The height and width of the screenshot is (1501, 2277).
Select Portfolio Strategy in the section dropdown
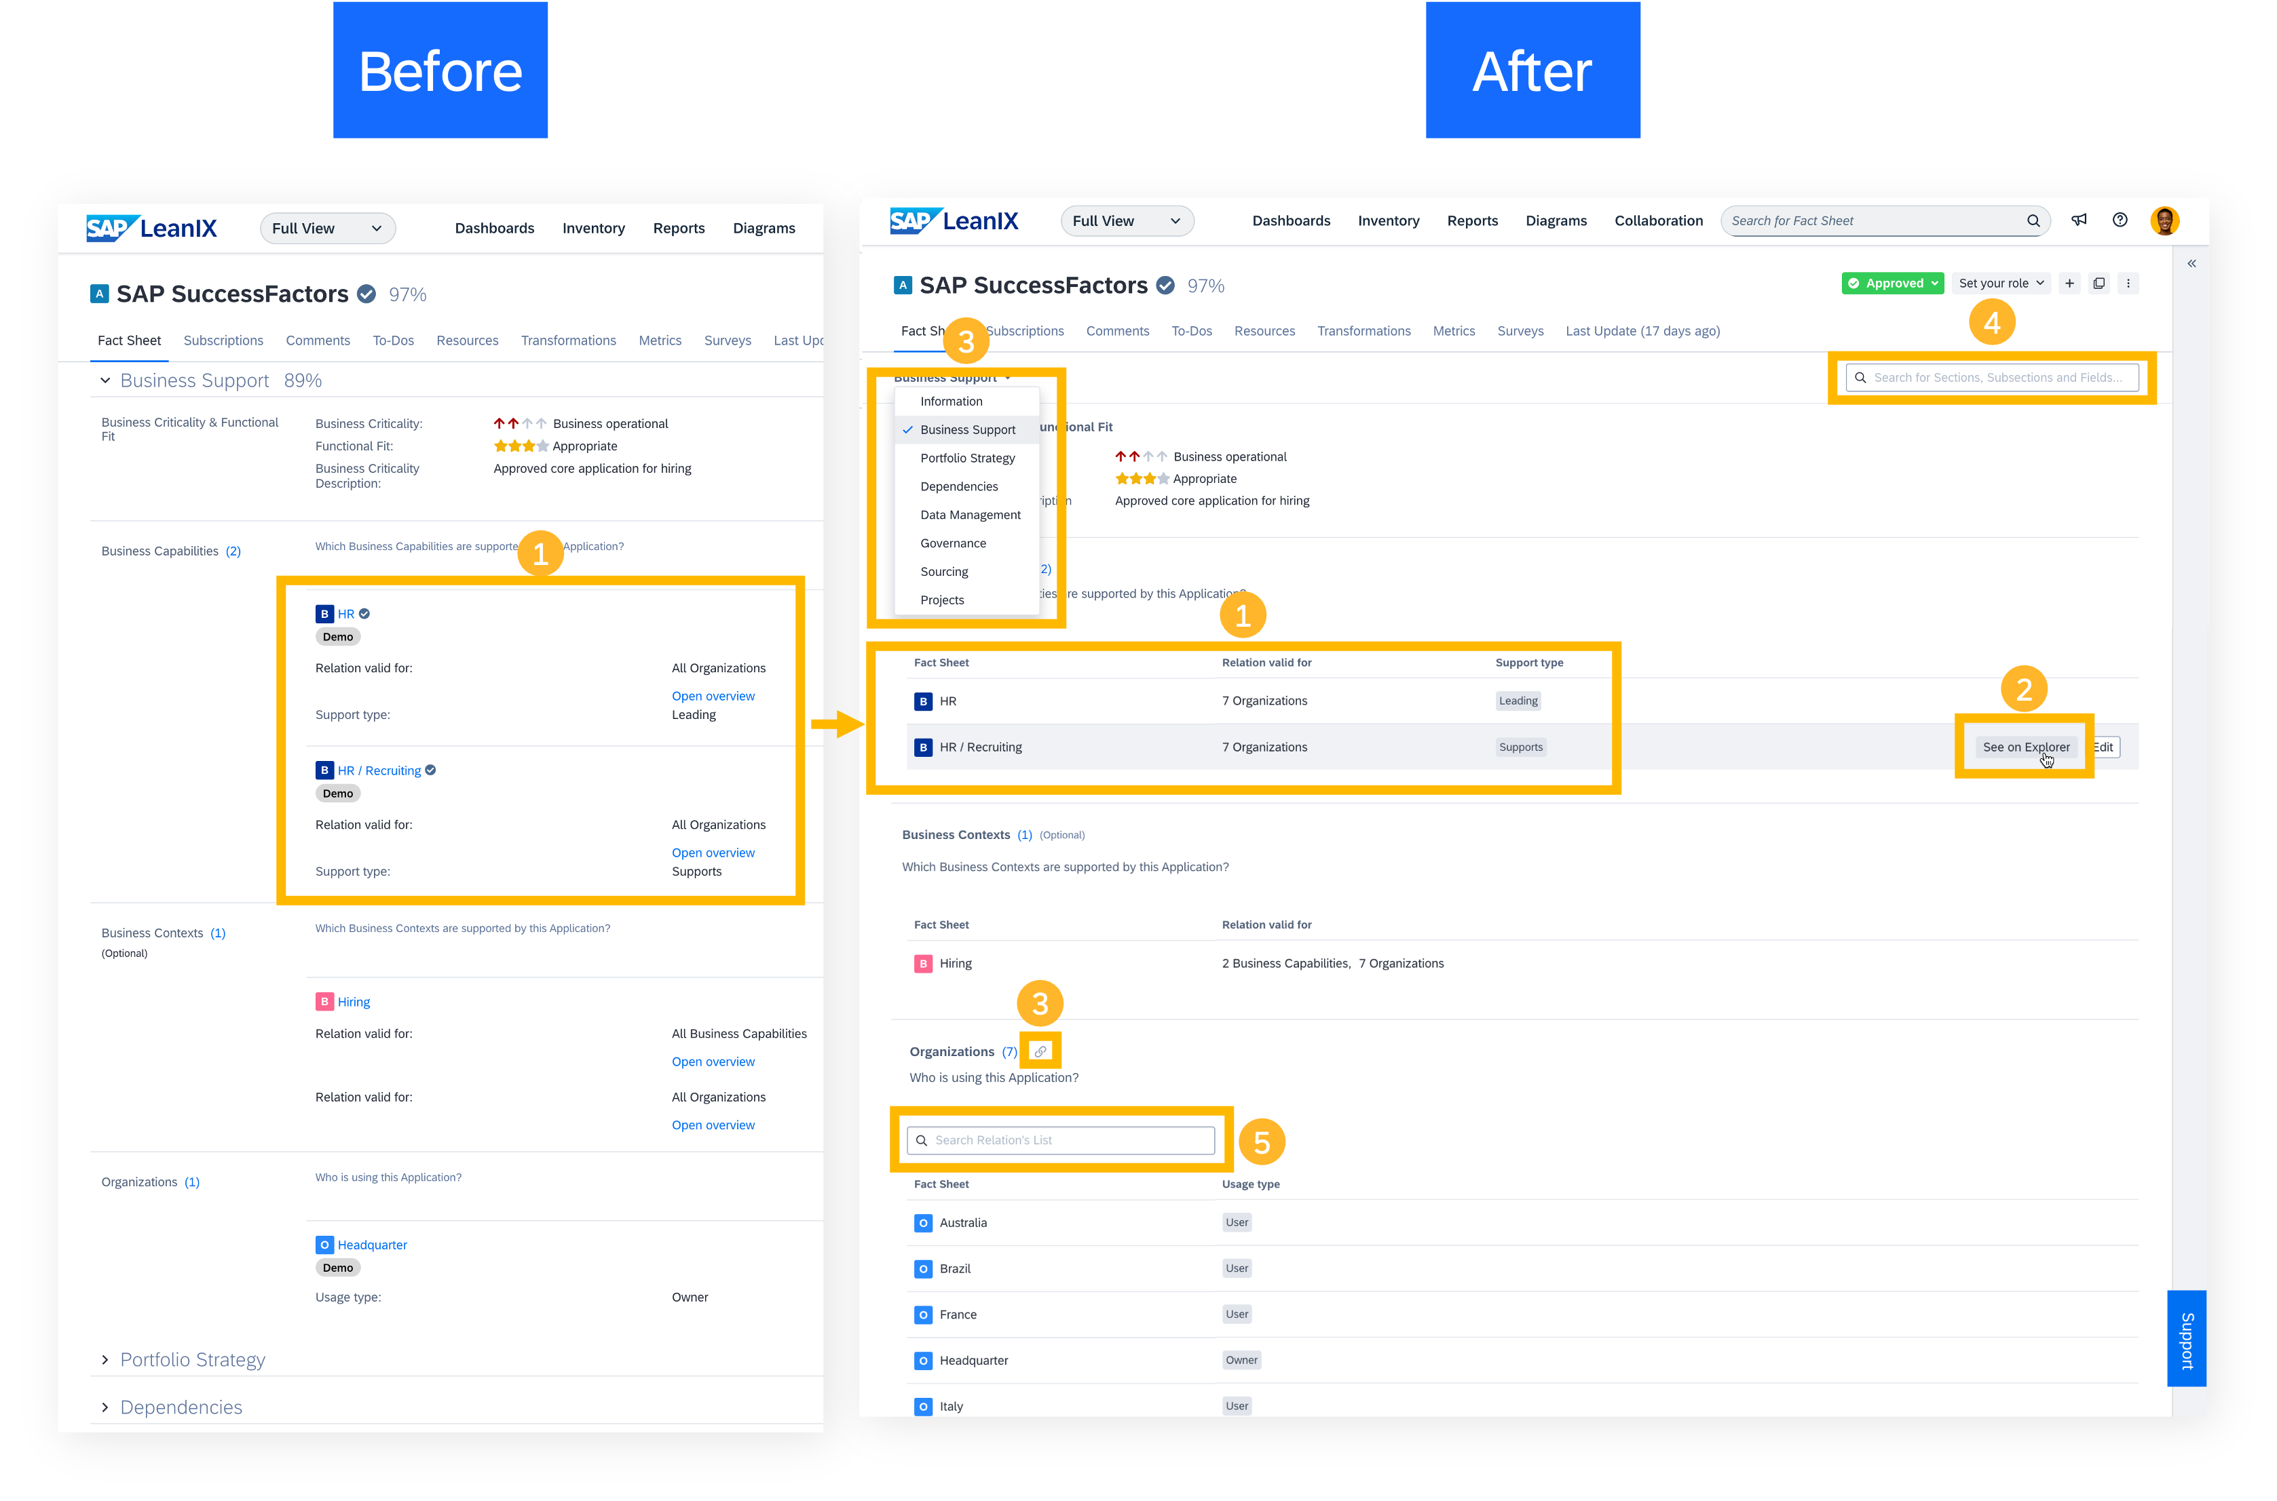tap(966, 458)
